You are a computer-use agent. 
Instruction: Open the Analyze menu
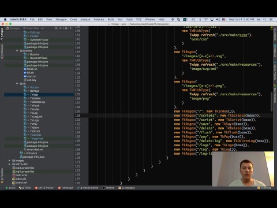coord(85,20)
